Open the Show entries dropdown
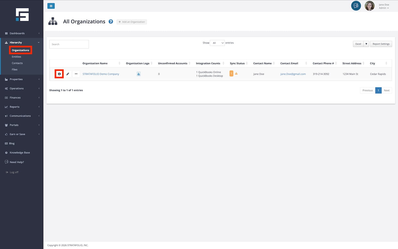The height and width of the screenshot is (249, 398). (x=217, y=43)
